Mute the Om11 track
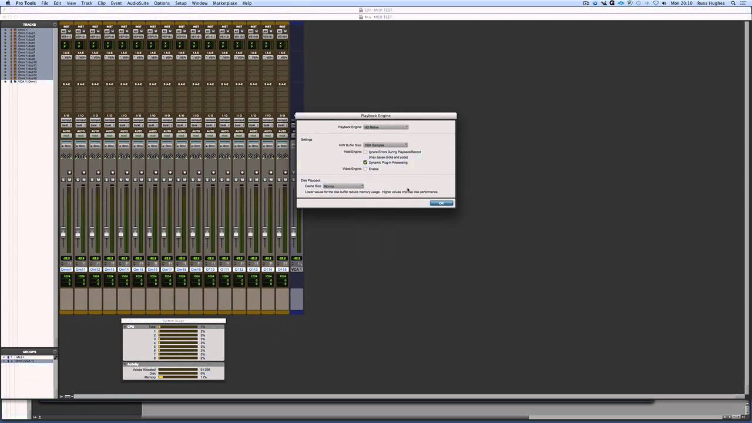Image resolution: width=752 pixels, height=423 pixels. coord(84,180)
